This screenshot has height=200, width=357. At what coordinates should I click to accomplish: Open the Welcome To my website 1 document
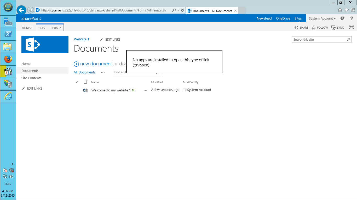(x=111, y=90)
